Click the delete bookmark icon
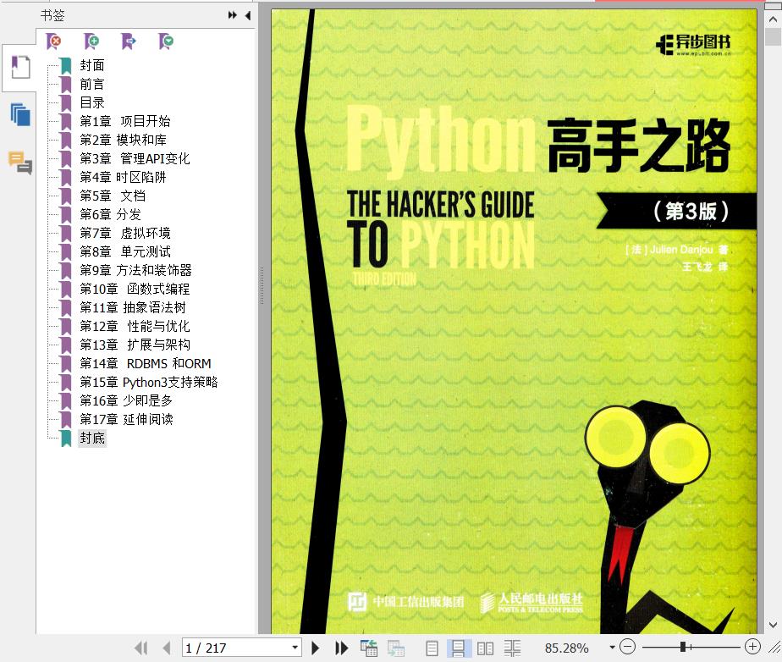 (53, 41)
